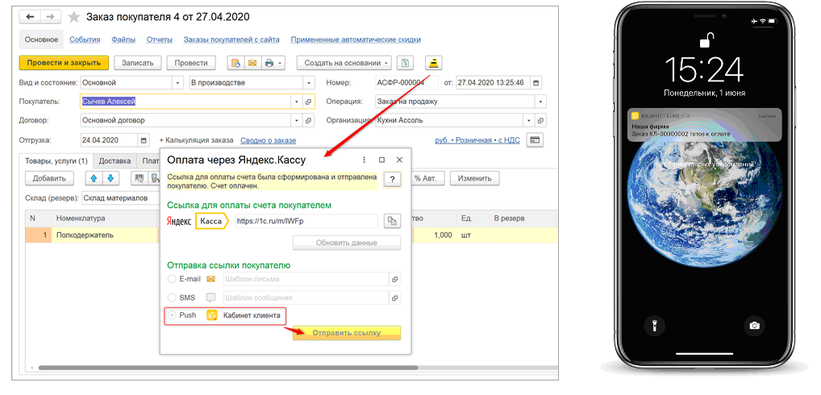Click the document-with-clock icon beside Провести
The width and height of the screenshot is (821, 395).
235,63
